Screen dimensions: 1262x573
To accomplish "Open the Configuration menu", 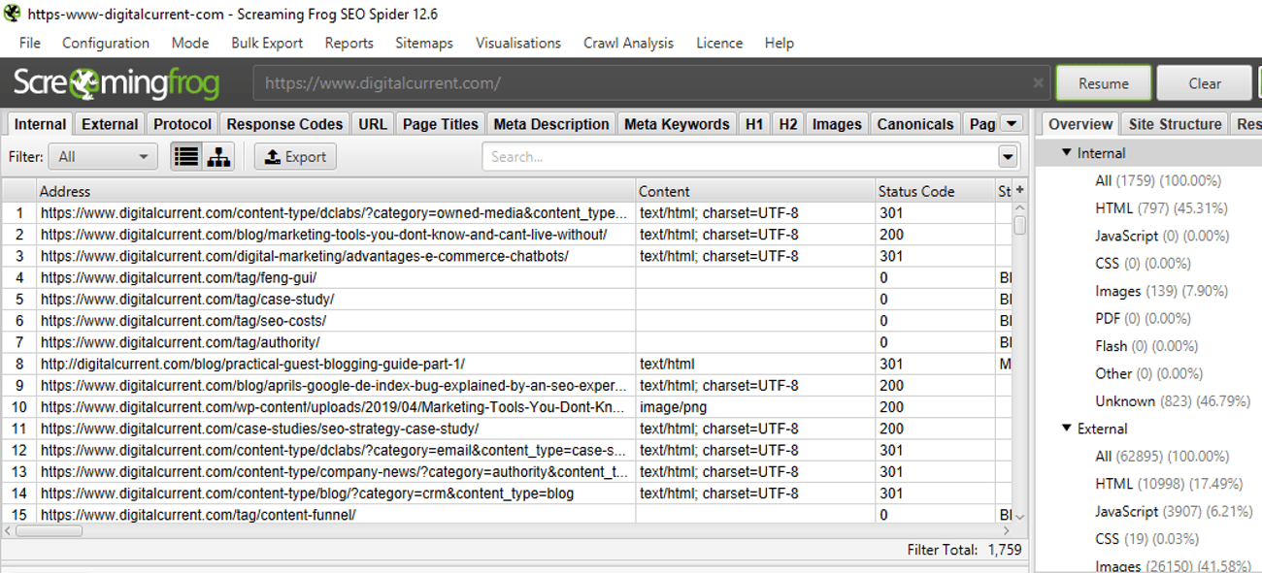I will [106, 43].
